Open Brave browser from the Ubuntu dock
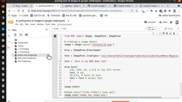Image resolution: width=182 pixels, height=102 pixels. (x=3, y=12)
